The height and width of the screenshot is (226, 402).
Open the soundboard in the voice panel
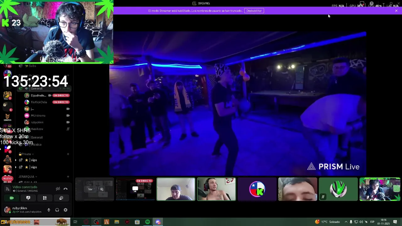tap(61, 198)
